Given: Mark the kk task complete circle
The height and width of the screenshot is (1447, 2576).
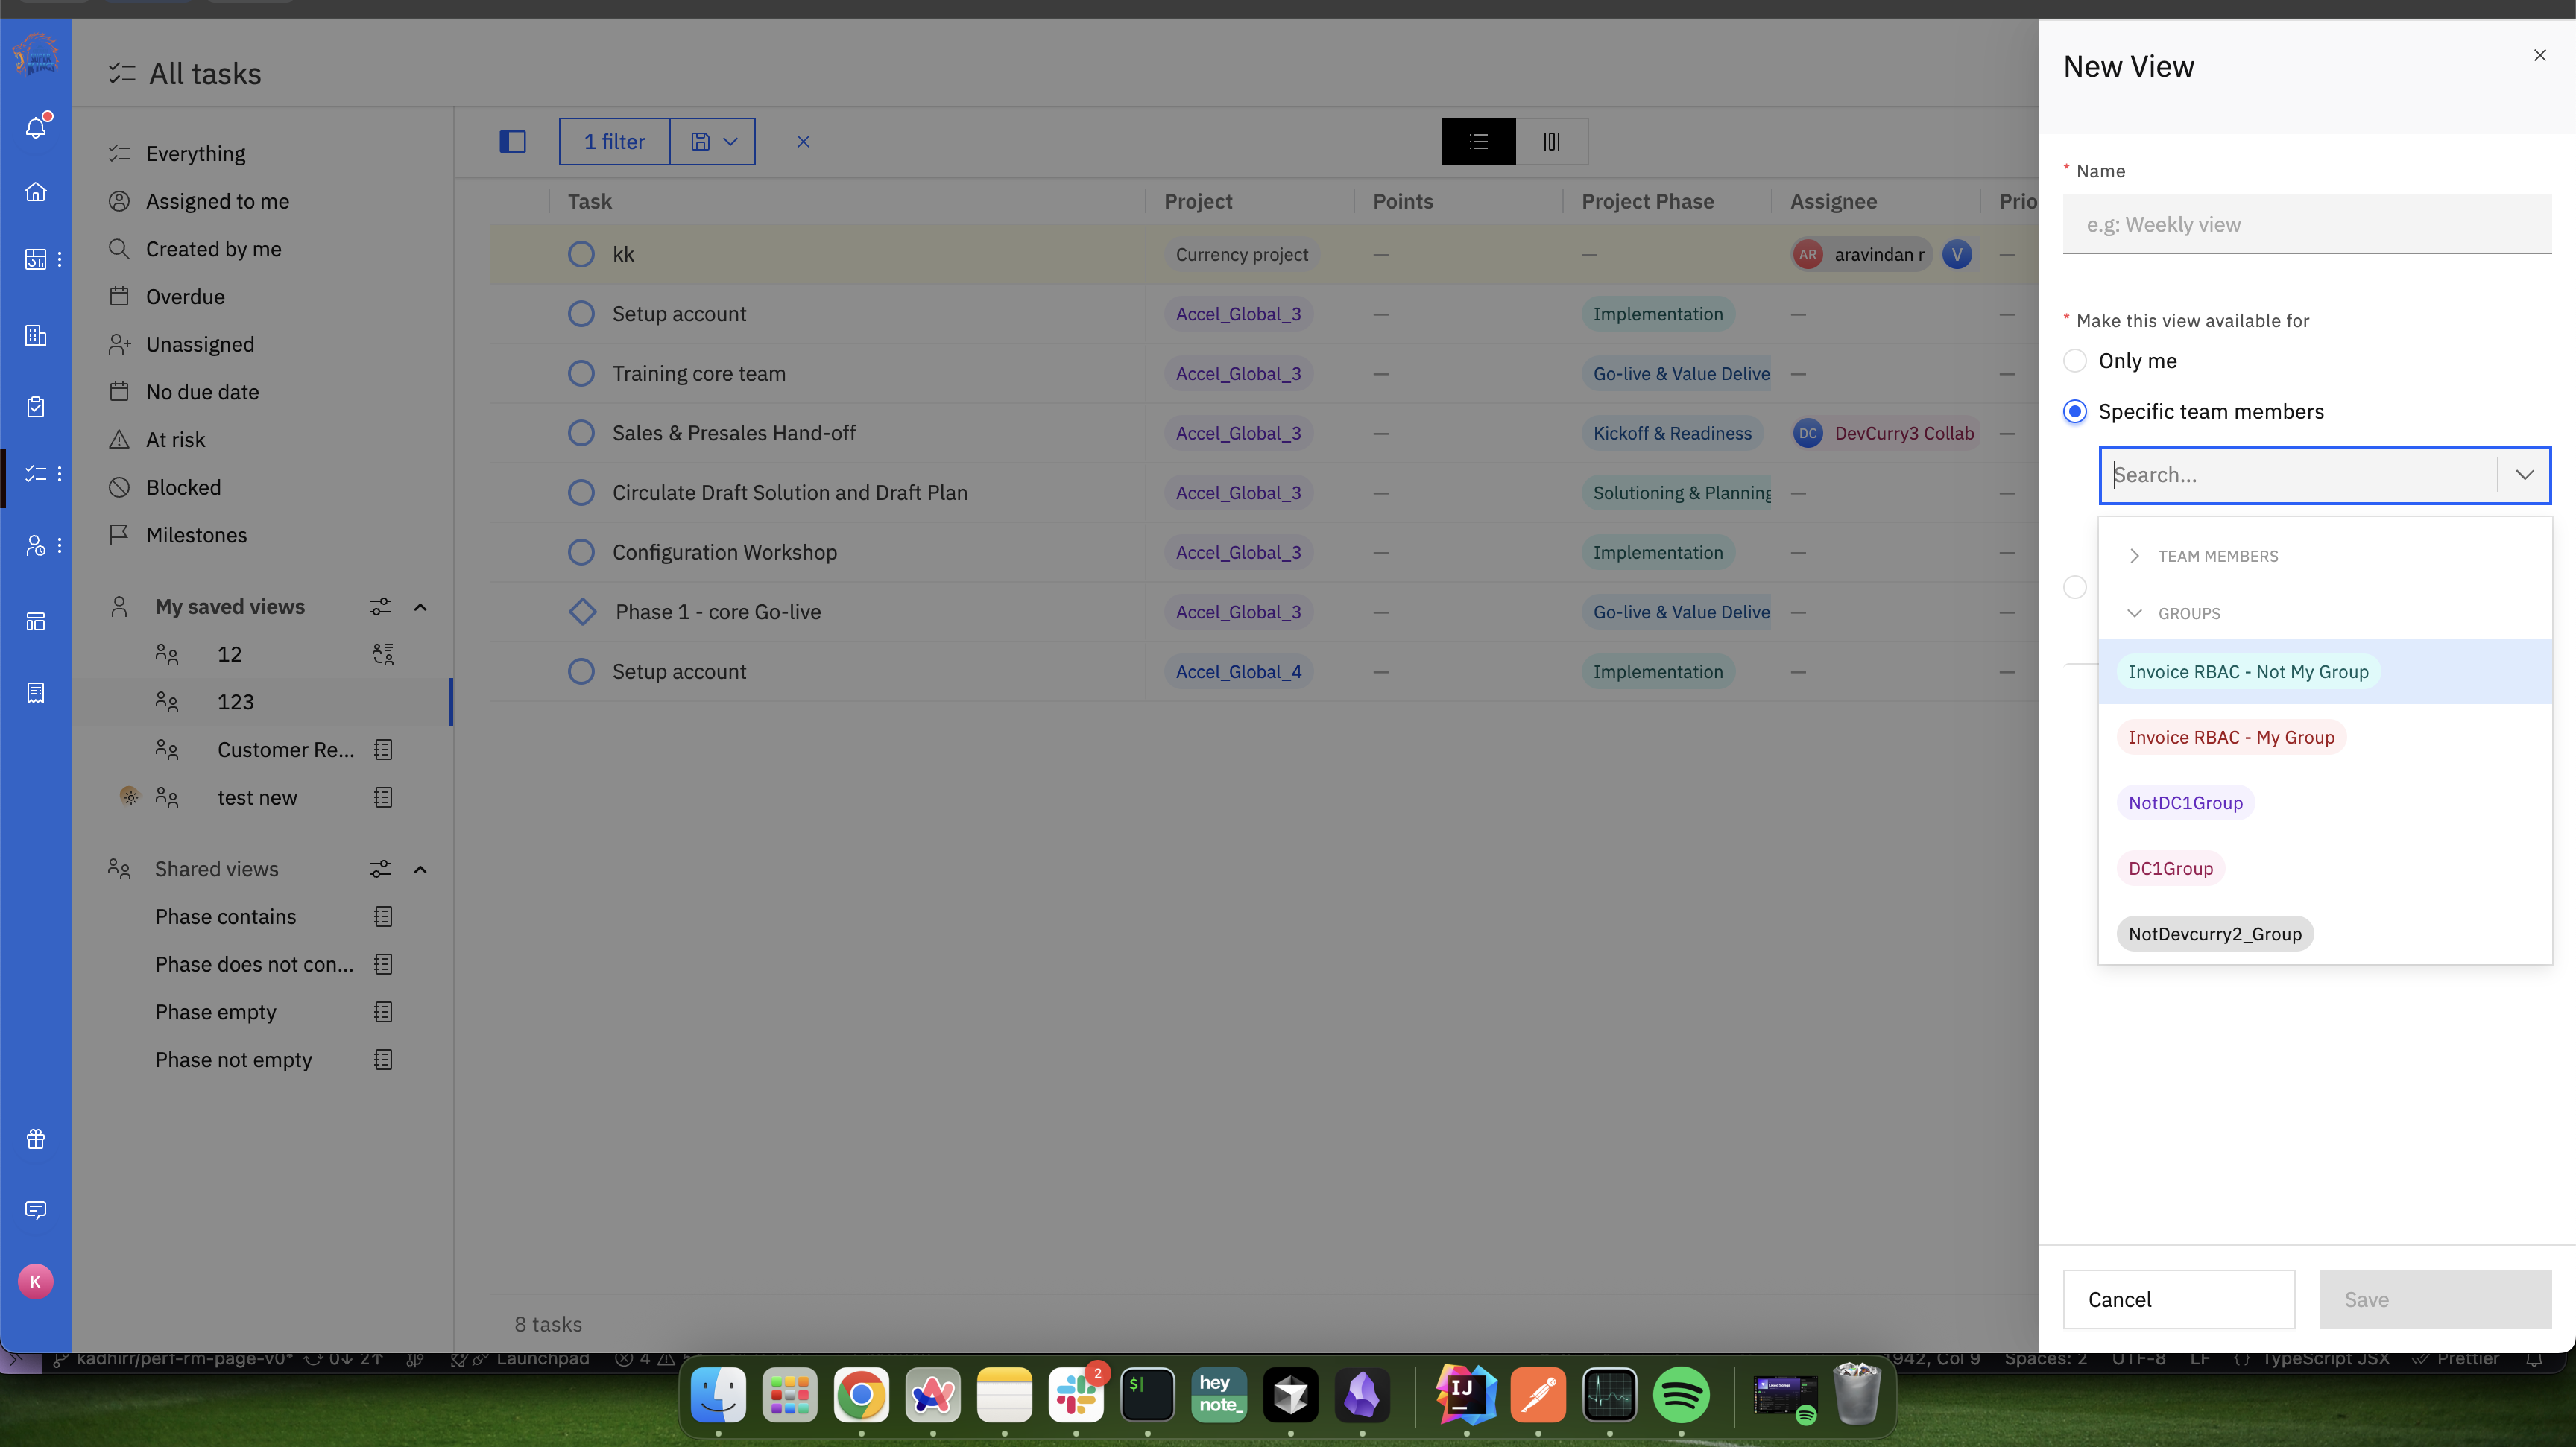Looking at the screenshot, I should pyautogui.click(x=581, y=255).
